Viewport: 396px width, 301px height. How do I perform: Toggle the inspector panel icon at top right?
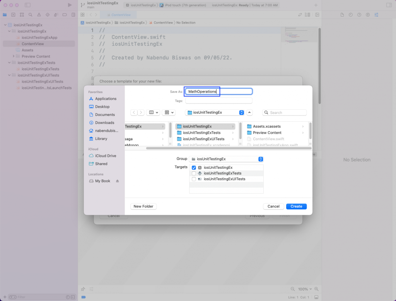[x=389, y=5]
